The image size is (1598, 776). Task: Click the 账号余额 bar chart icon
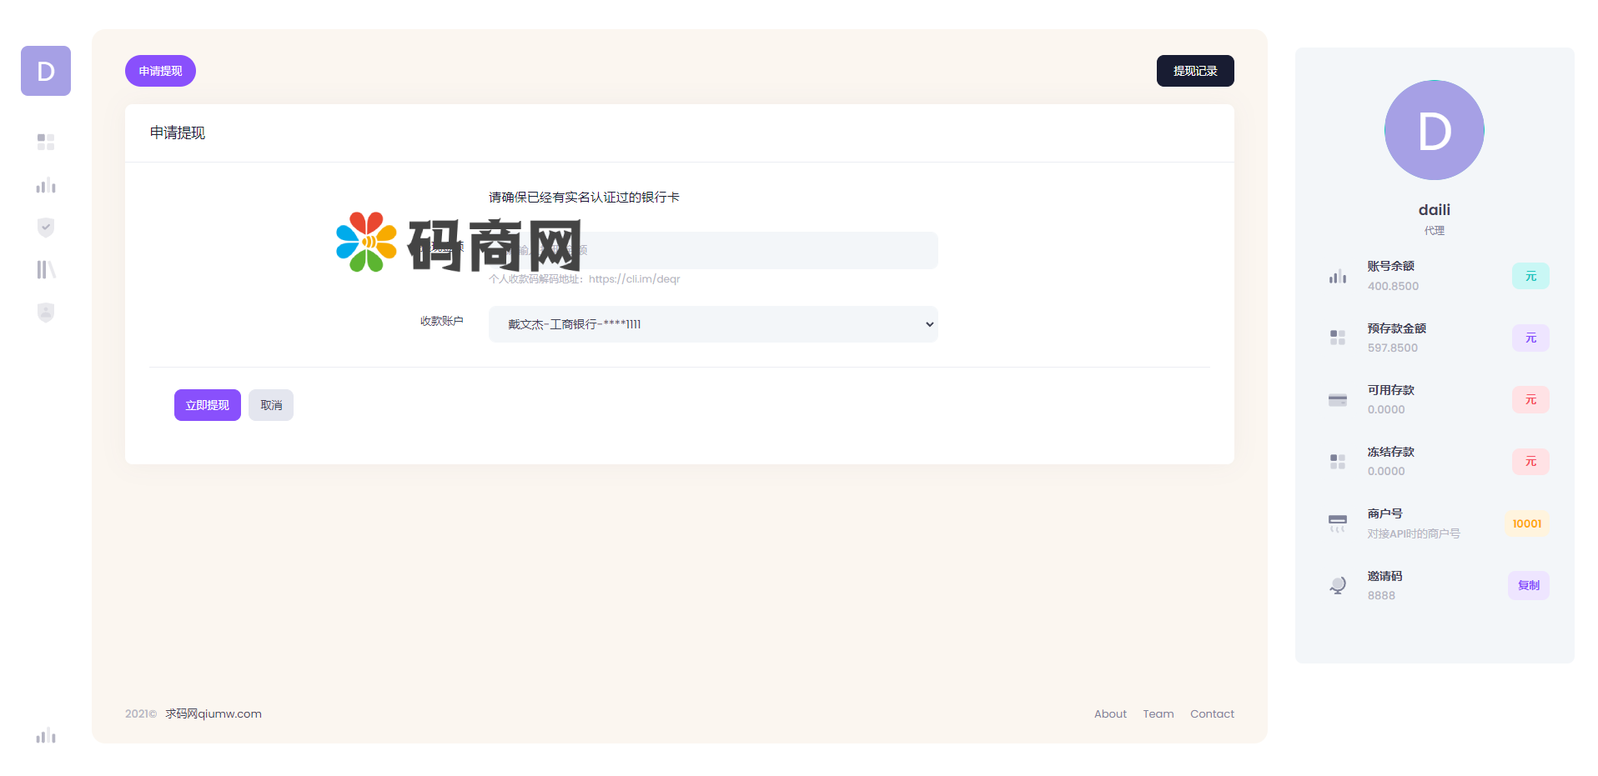1338,277
